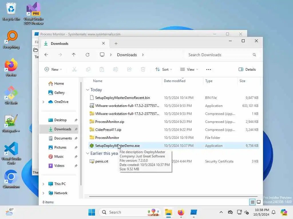Image resolution: width=293 pixels, height=219 pixels.
Task: Open Process Monitor from the taskbar
Action: pos(194,212)
